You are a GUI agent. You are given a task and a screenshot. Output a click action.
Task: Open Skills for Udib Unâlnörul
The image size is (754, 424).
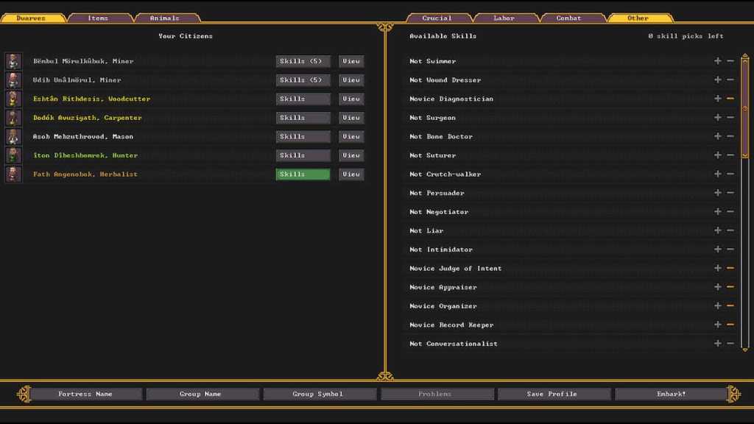point(303,79)
